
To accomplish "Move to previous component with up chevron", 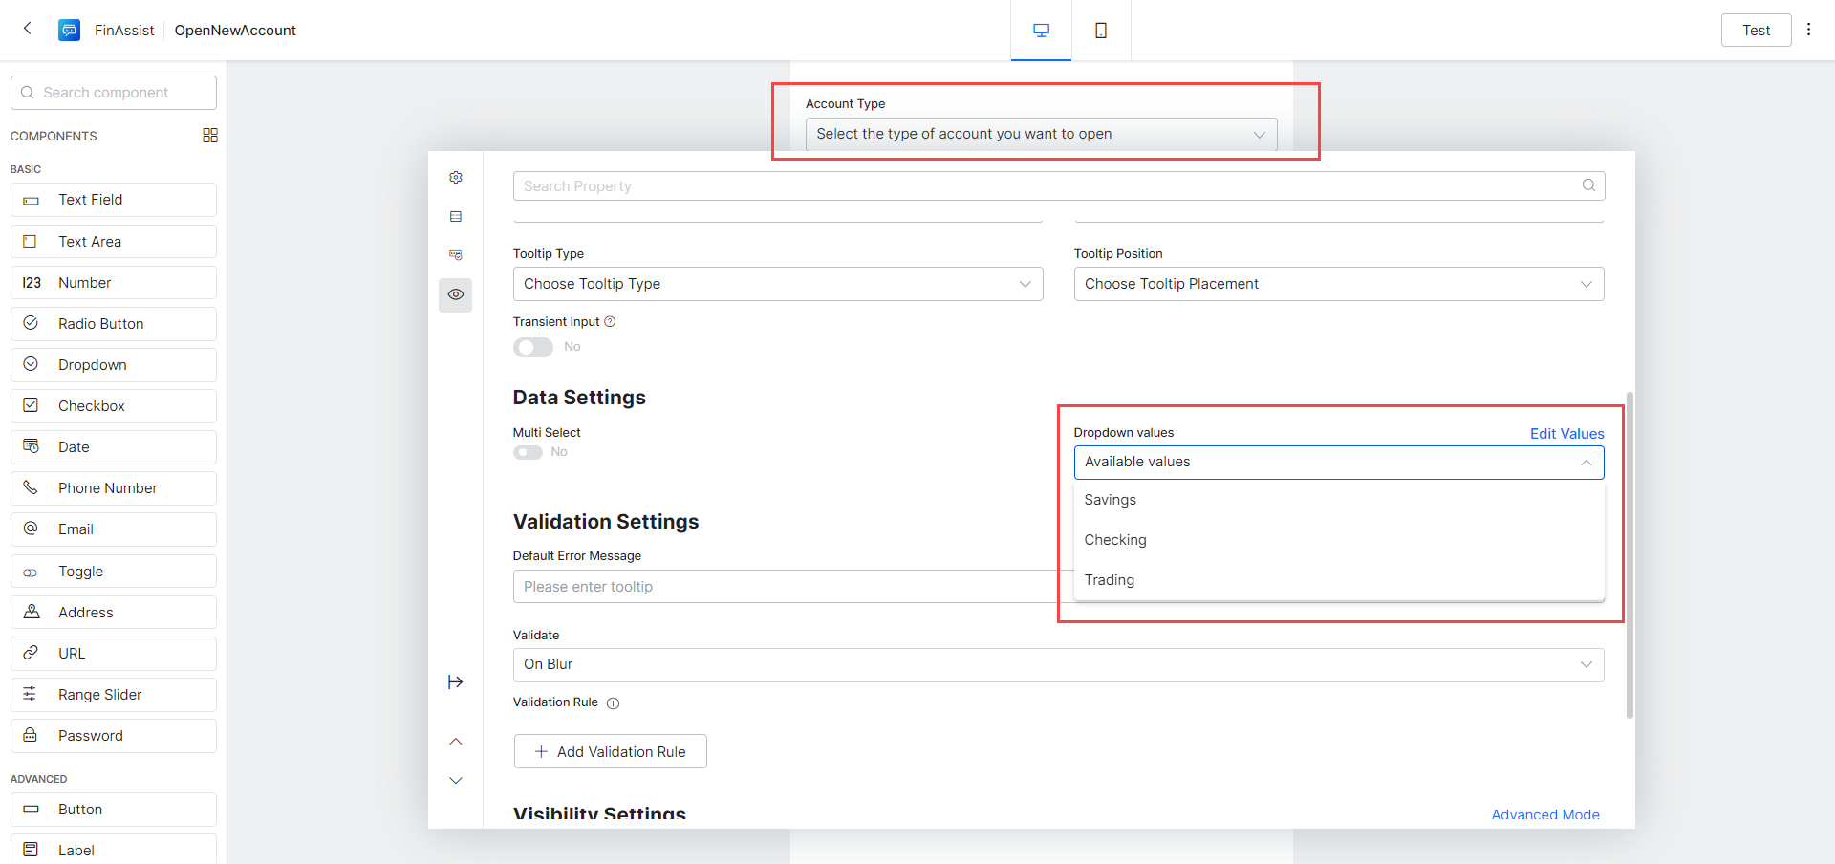I will (x=456, y=742).
